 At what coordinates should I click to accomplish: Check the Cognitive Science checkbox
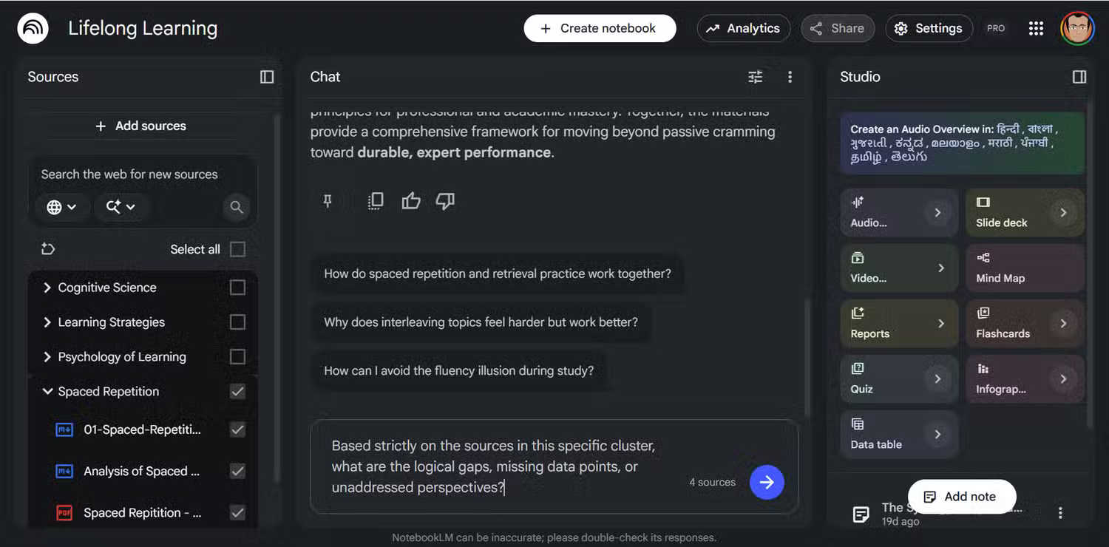(x=237, y=288)
